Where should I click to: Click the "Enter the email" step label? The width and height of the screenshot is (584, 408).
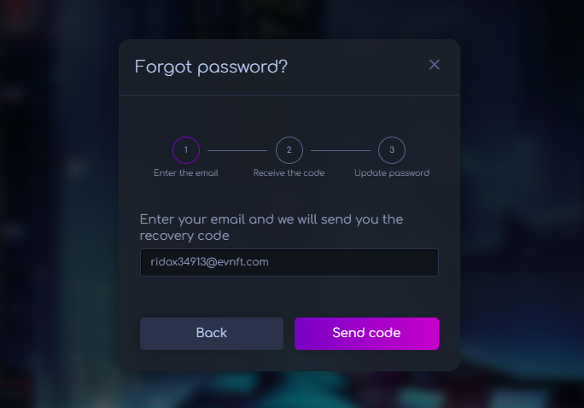[186, 173]
